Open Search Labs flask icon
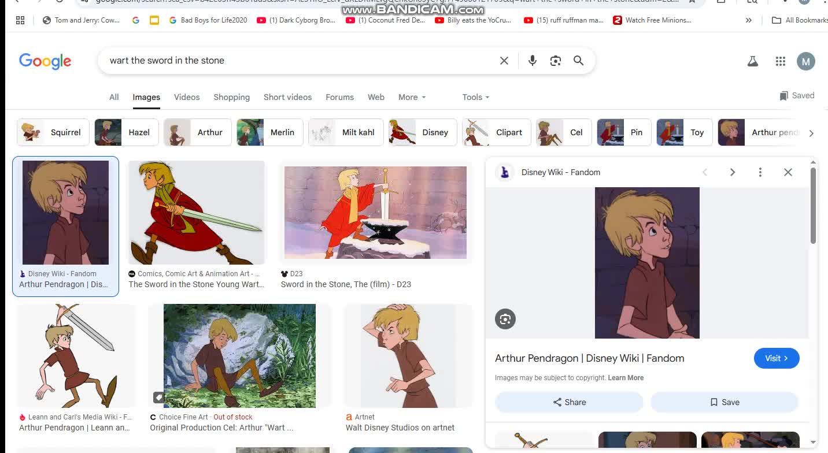 [x=752, y=61]
